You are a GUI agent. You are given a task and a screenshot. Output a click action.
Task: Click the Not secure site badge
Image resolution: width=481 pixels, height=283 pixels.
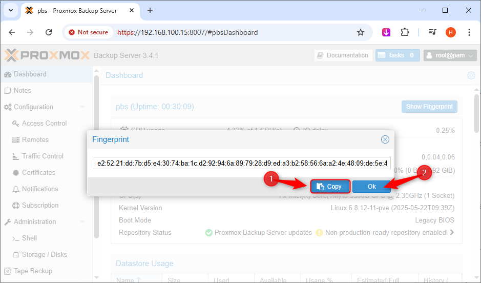pyautogui.click(x=88, y=32)
